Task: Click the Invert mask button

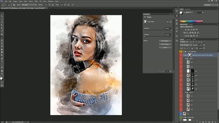Action: pyautogui.click(x=165, y=48)
